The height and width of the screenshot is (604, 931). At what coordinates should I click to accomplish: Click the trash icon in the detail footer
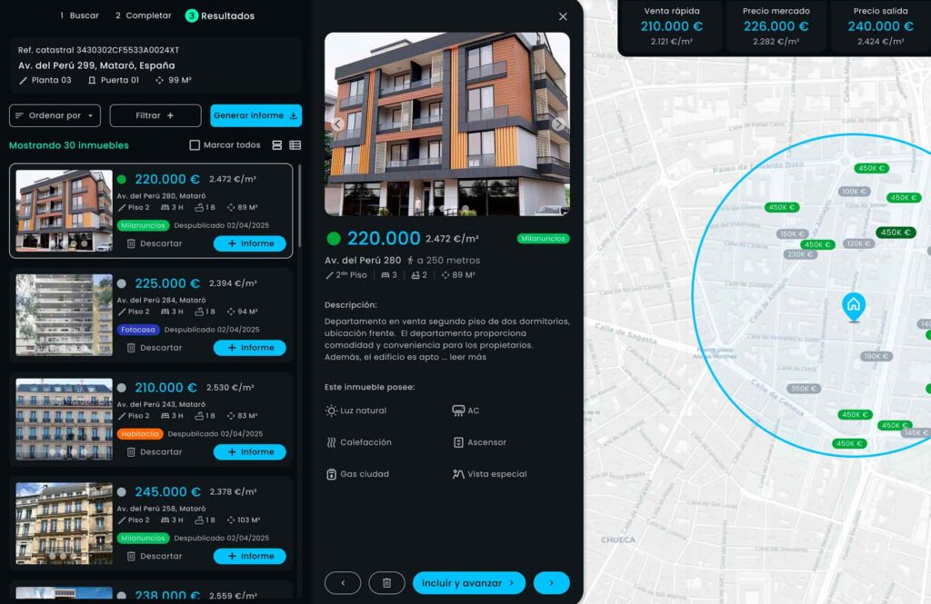[386, 583]
